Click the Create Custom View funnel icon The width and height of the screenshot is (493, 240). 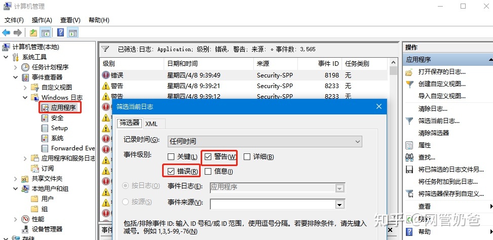point(409,84)
